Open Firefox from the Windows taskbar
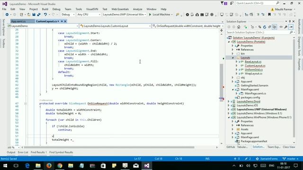Viewport: 303px width, 170px height. pos(49,166)
